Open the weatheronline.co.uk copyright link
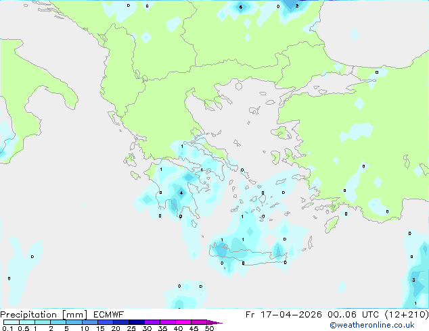 tap(372, 325)
